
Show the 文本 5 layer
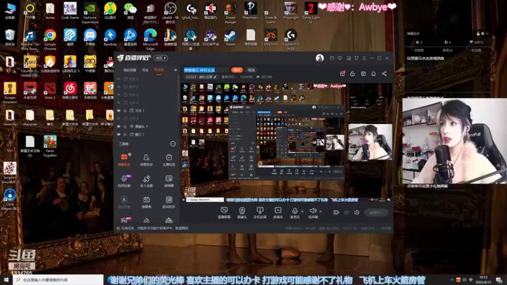(119, 79)
